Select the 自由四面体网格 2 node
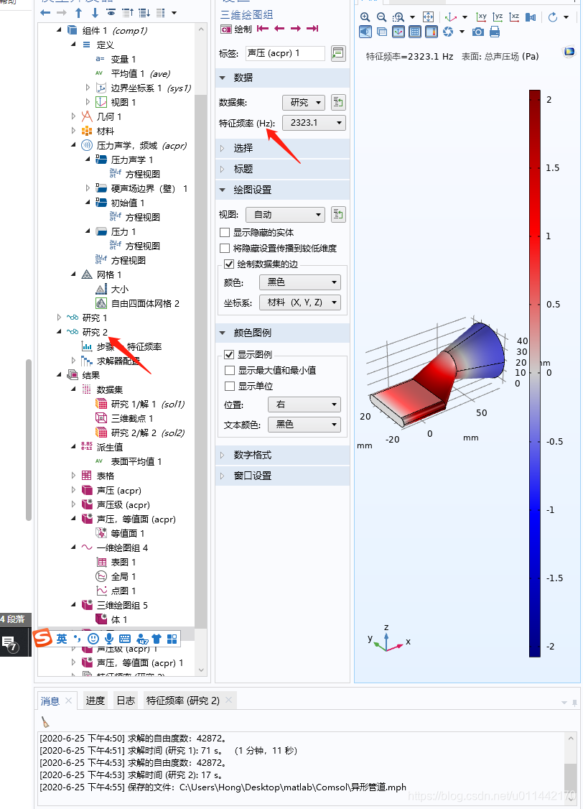583x809 pixels. (x=145, y=303)
